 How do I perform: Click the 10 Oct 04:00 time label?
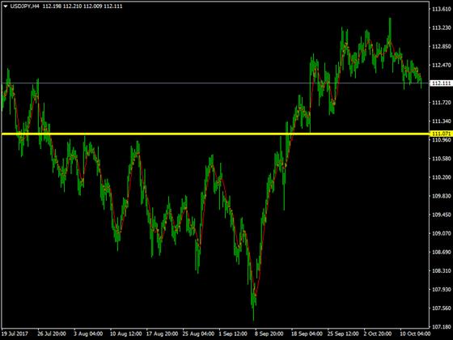415,334
